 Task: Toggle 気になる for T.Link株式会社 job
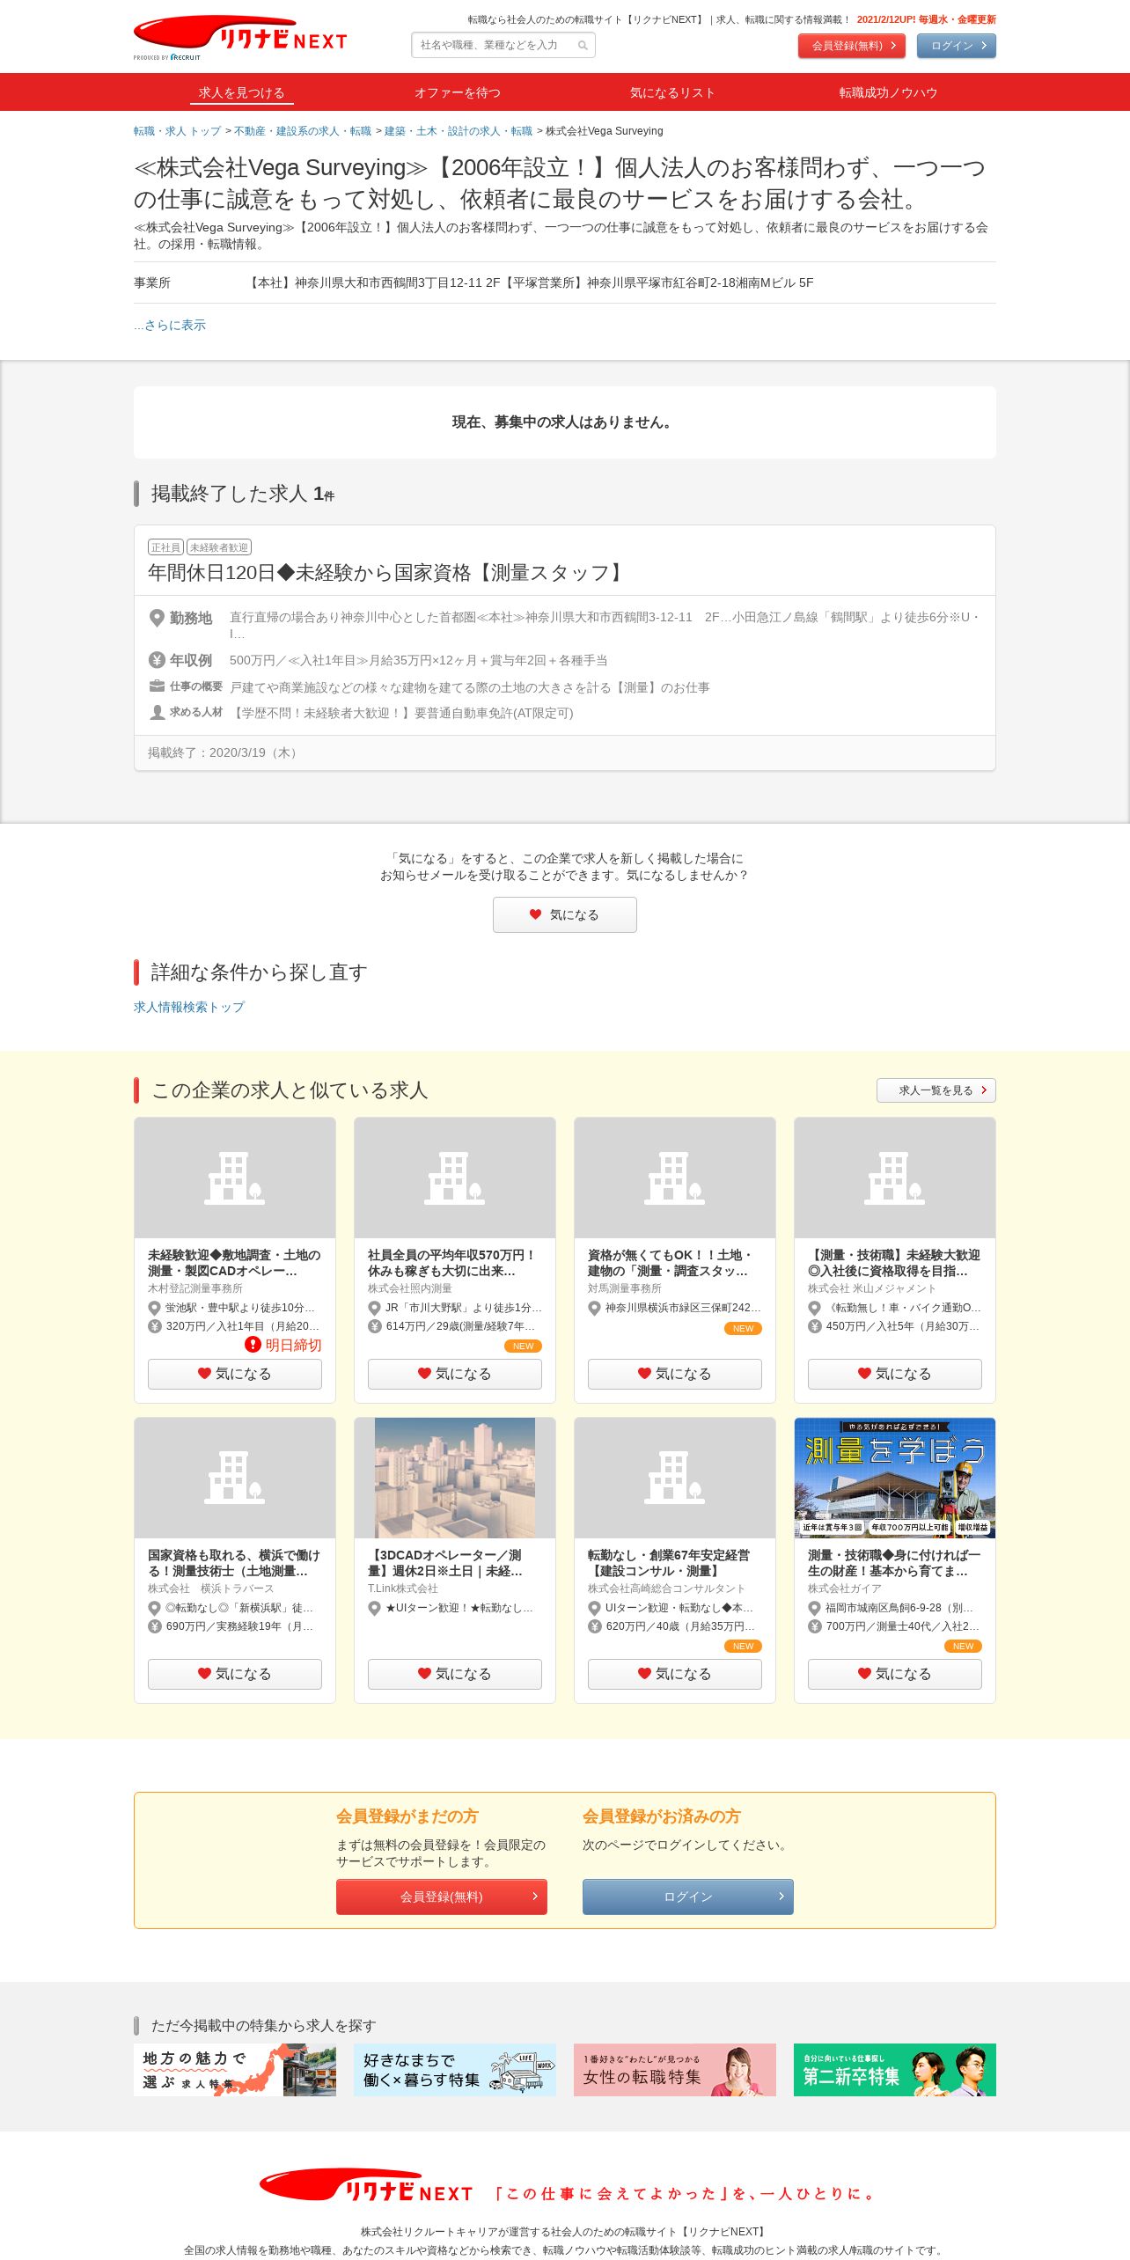coord(455,1674)
